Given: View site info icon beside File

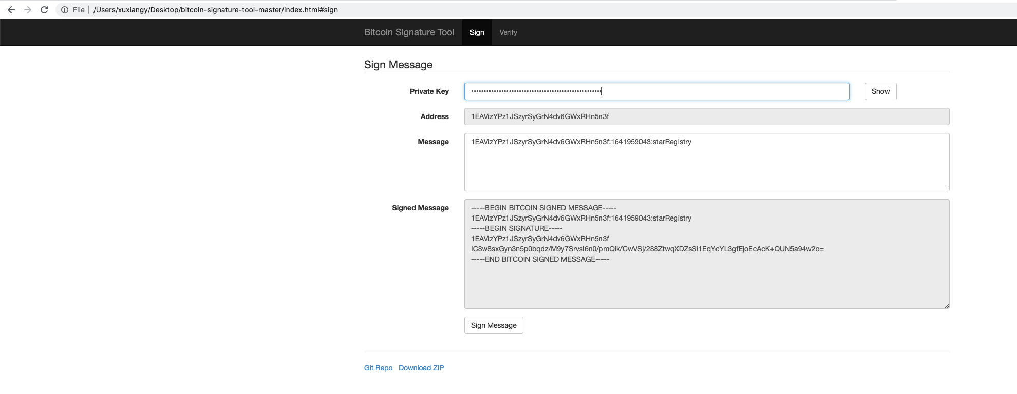Looking at the screenshot, I should coord(65,10).
